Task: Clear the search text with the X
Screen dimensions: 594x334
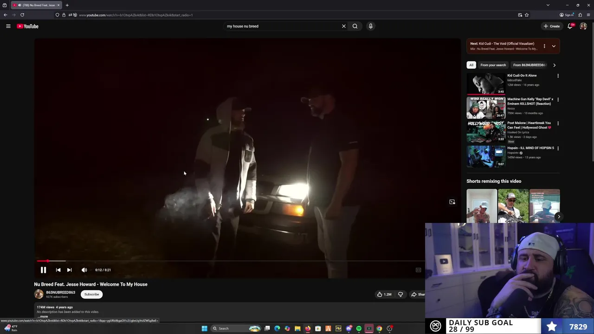Action: coord(344,26)
